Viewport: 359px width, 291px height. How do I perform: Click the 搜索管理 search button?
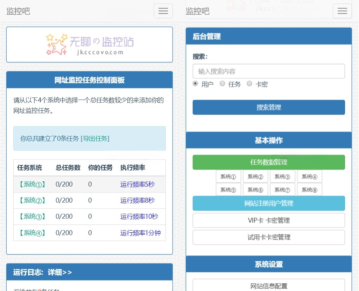coord(268,107)
